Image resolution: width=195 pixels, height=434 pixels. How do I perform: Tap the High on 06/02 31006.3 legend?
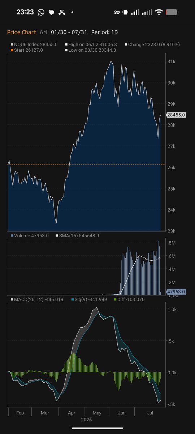click(91, 44)
